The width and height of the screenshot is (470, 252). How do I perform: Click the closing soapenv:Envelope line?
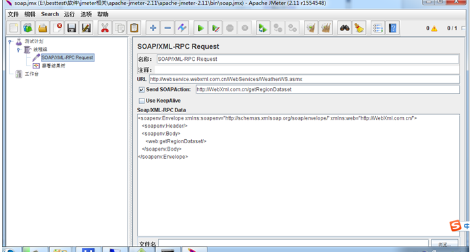[163, 157]
